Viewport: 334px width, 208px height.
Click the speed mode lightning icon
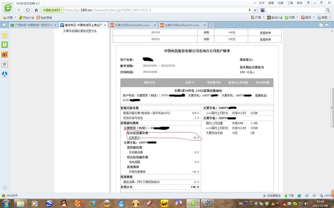coord(250,10)
